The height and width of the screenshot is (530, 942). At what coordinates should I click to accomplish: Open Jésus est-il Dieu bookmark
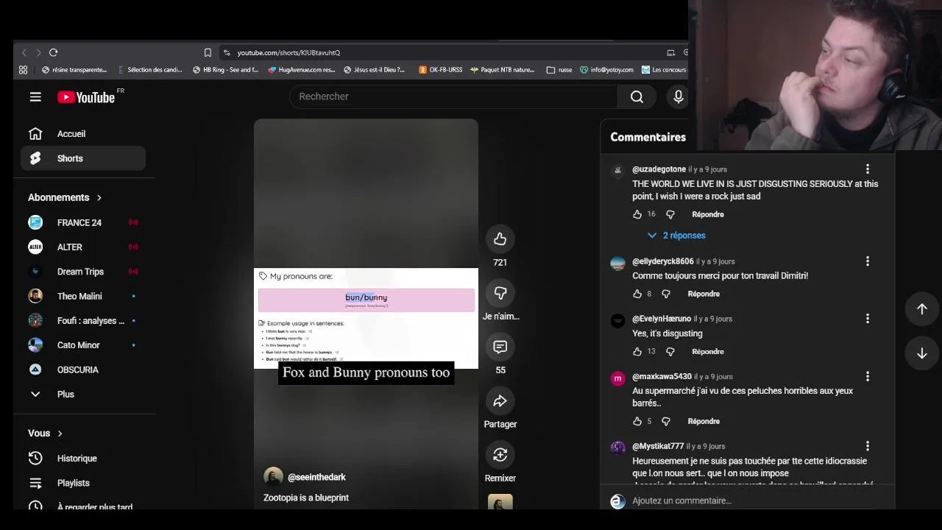(374, 70)
